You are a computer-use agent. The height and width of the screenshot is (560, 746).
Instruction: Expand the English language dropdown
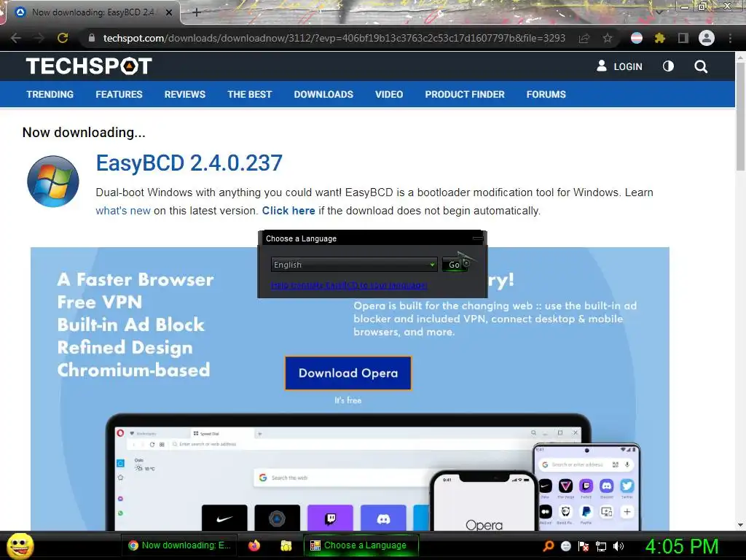pos(355,264)
